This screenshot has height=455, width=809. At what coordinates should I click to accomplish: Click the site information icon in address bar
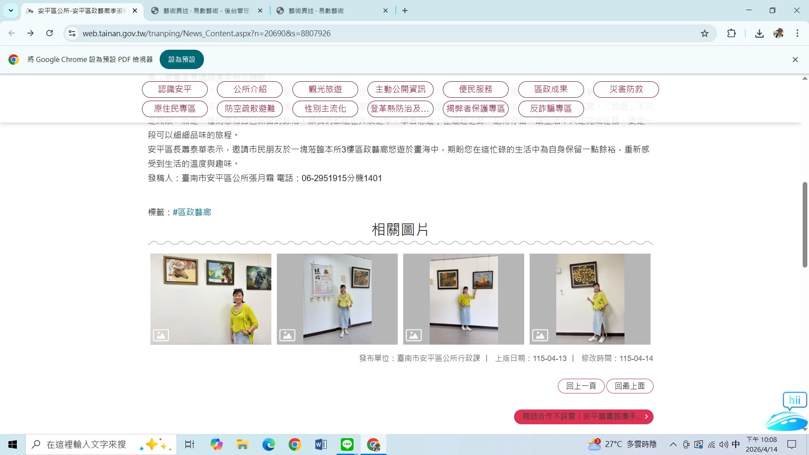[x=72, y=33]
